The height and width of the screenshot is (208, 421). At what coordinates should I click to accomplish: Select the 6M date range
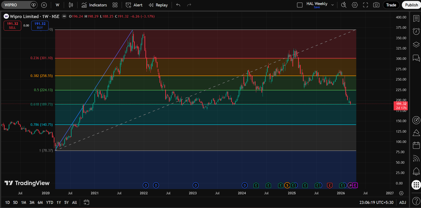click(40, 202)
